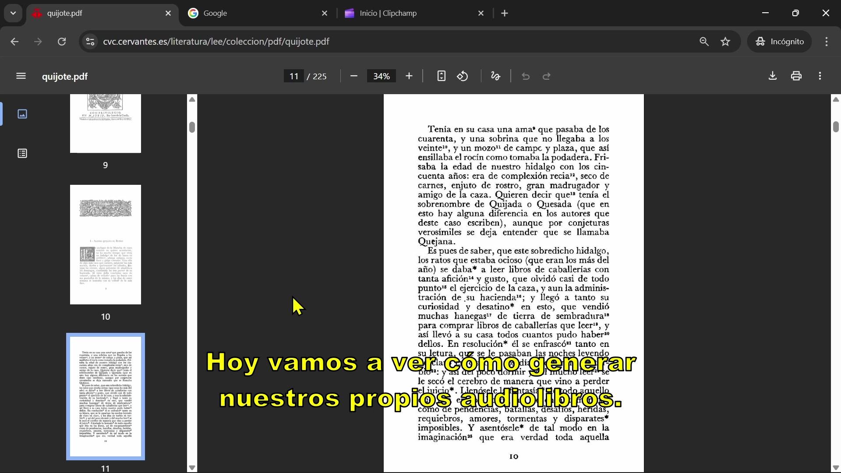Zoom in on the PDF

click(x=409, y=76)
